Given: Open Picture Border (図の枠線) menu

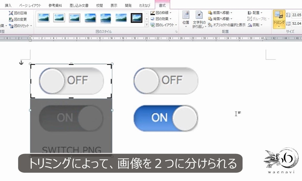Looking at the screenshot, I should click(x=161, y=13).
